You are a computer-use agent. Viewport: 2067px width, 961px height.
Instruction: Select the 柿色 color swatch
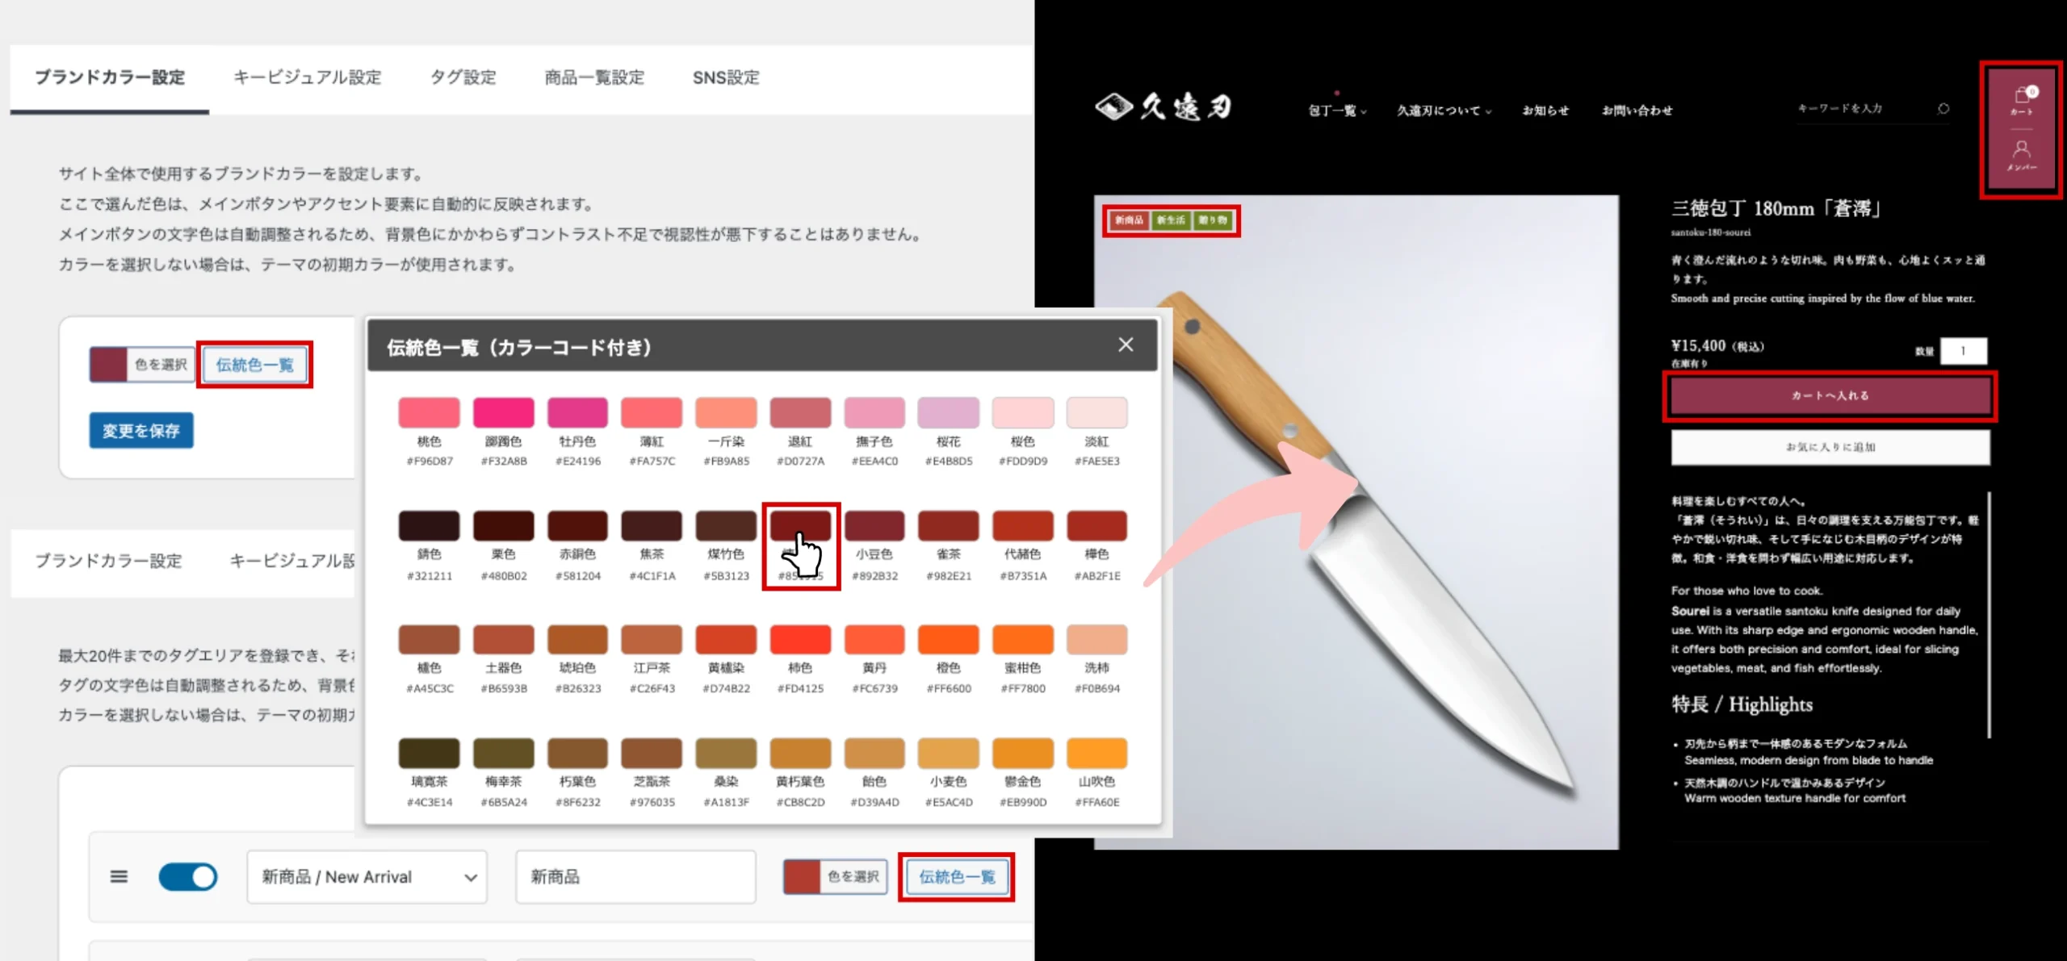[800, 639]
